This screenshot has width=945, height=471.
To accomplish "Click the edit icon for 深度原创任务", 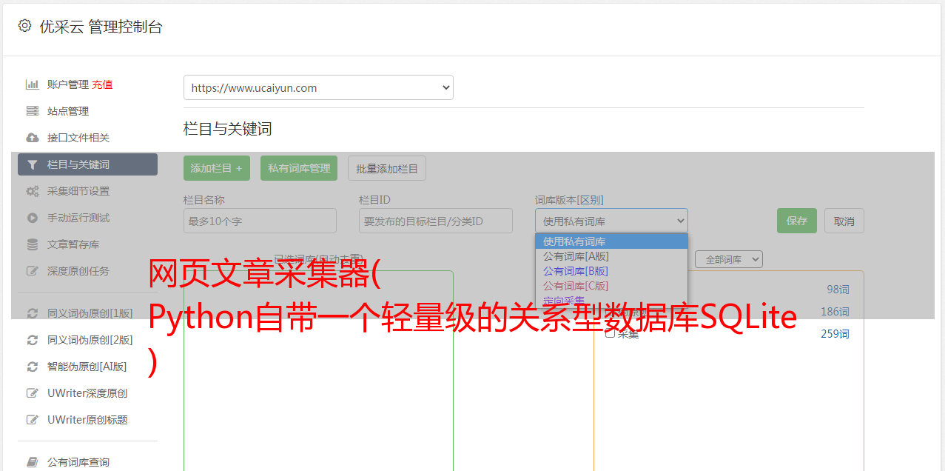I will tap(32, 271).
